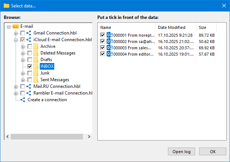Sort list by Date Modified column
The height and width of the screenshot is (162, 230).
[x=176, y=27]
